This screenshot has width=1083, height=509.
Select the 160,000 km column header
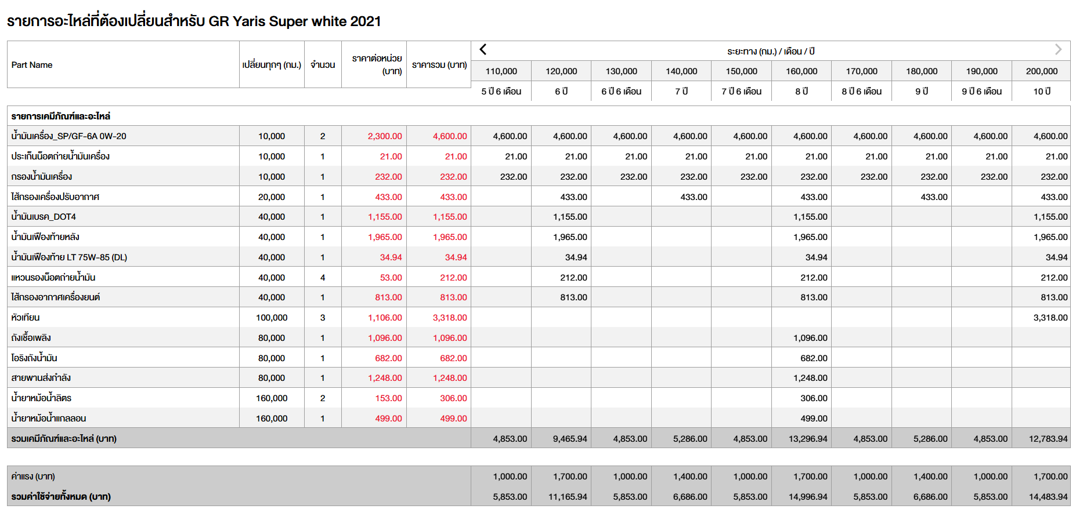tap(802, 71)
